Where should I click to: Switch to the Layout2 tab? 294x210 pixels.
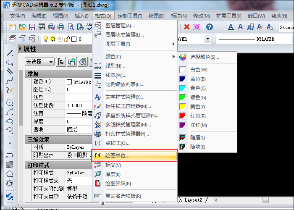pos(193,200)
